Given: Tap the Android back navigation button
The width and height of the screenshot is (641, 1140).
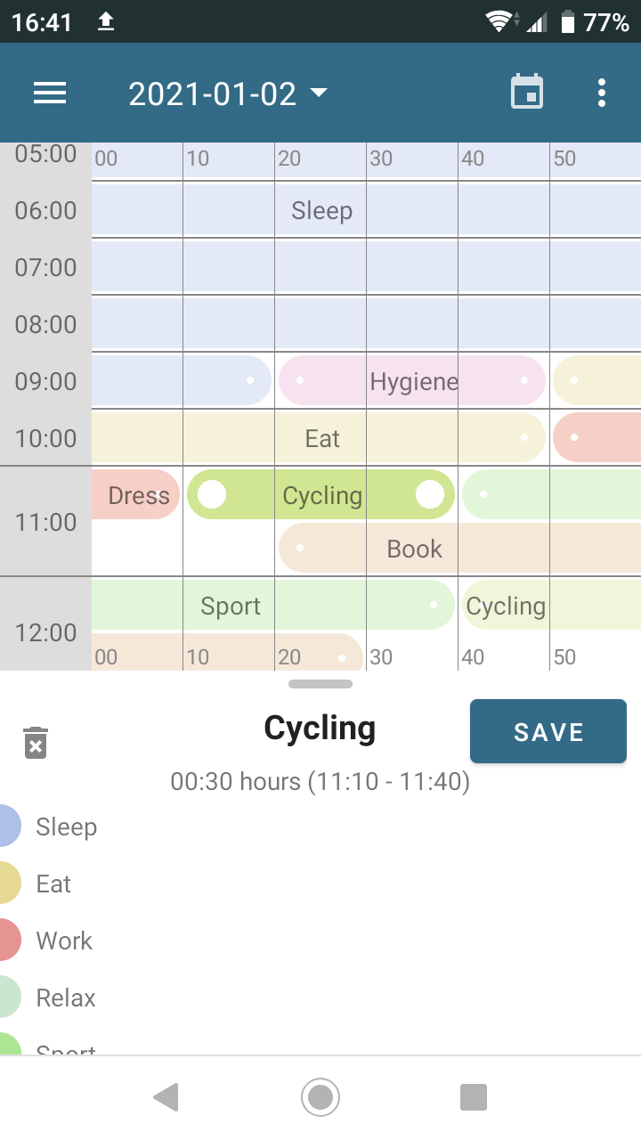Looking at the screenshot, I should click(x=166, y=1096).
